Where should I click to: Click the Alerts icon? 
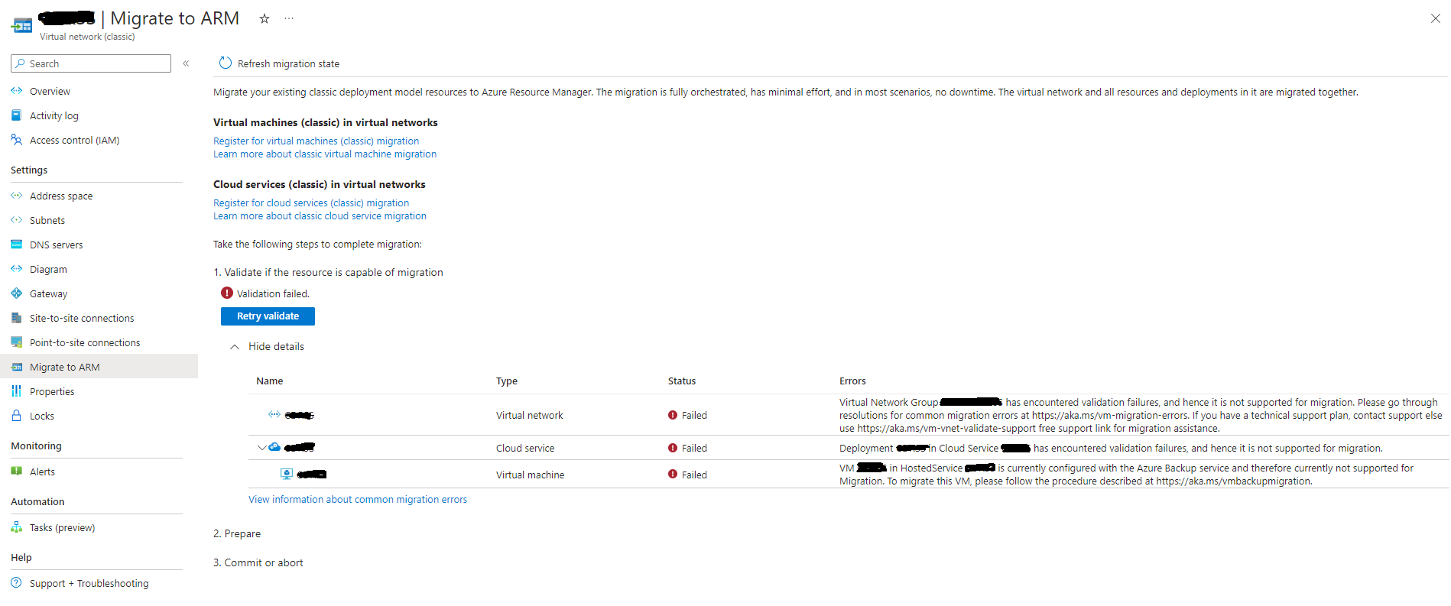coord(17,472)
